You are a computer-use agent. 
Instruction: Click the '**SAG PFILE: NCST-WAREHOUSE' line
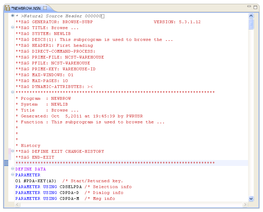[x=53, y=63]
